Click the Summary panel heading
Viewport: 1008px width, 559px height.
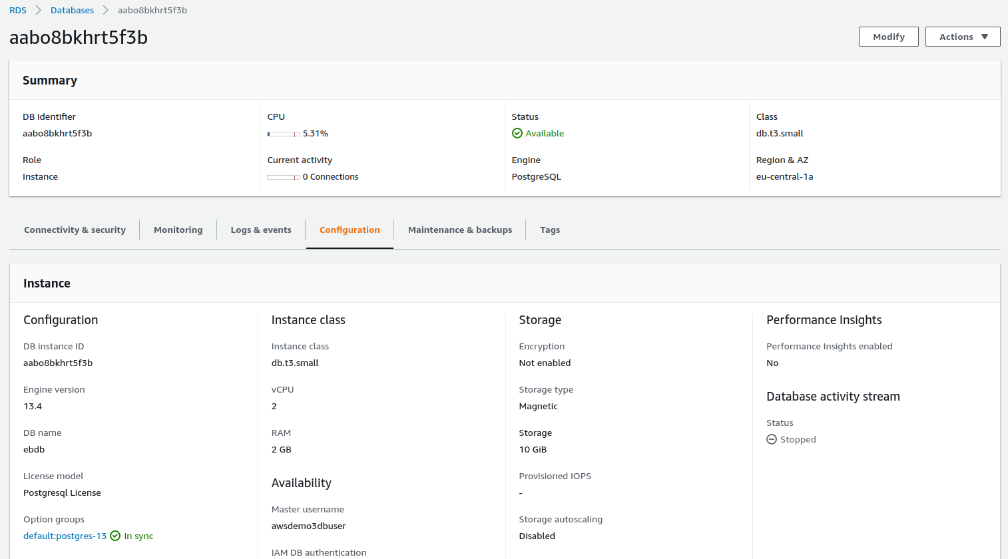click(x=50, y=80)
